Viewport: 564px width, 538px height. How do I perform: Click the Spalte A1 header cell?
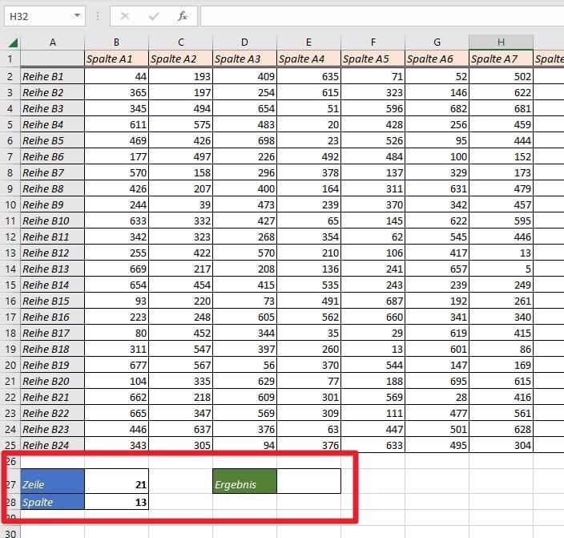pos(116,59)
